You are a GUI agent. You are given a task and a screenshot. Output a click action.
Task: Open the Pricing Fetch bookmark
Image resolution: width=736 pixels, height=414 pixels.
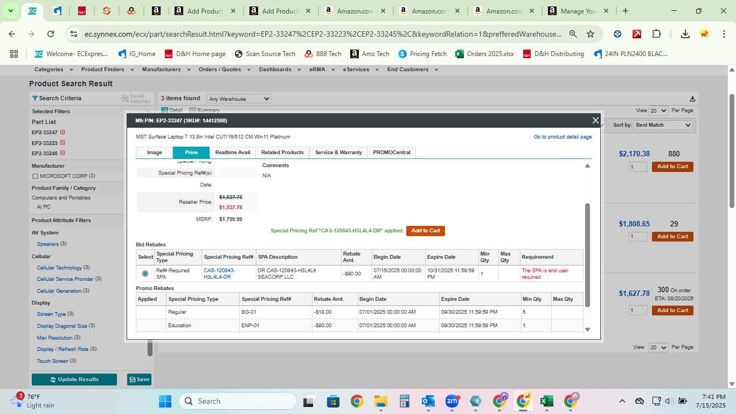(x=422, y=54)
